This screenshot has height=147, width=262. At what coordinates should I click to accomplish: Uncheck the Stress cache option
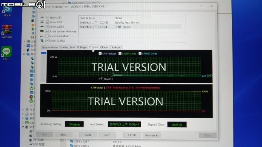(47, 27)
